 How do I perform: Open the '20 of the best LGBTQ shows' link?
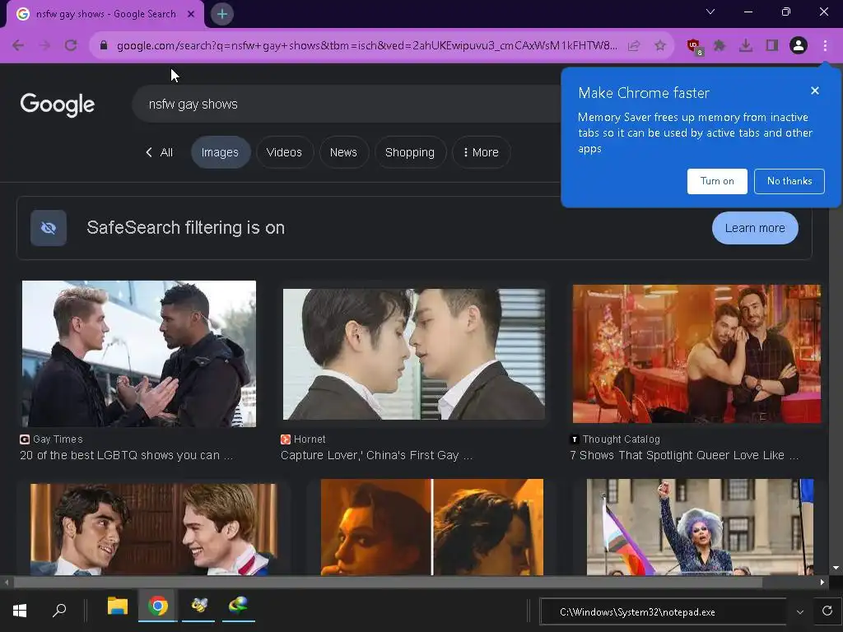[x=126, y=455]
